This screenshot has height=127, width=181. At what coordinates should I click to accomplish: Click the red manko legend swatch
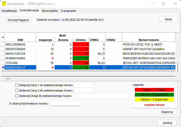click(154, 90)
